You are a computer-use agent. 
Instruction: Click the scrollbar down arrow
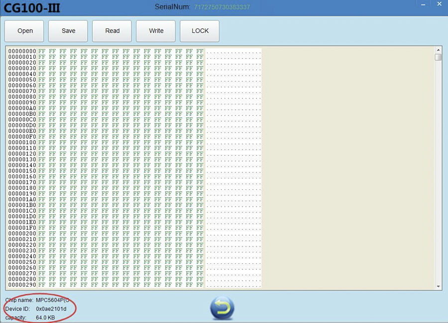tap(438, 287)
